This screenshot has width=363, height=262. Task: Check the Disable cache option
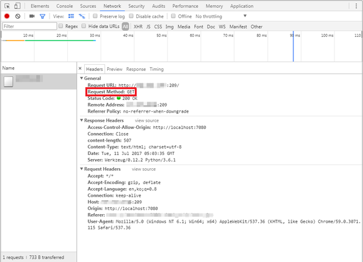132,16
